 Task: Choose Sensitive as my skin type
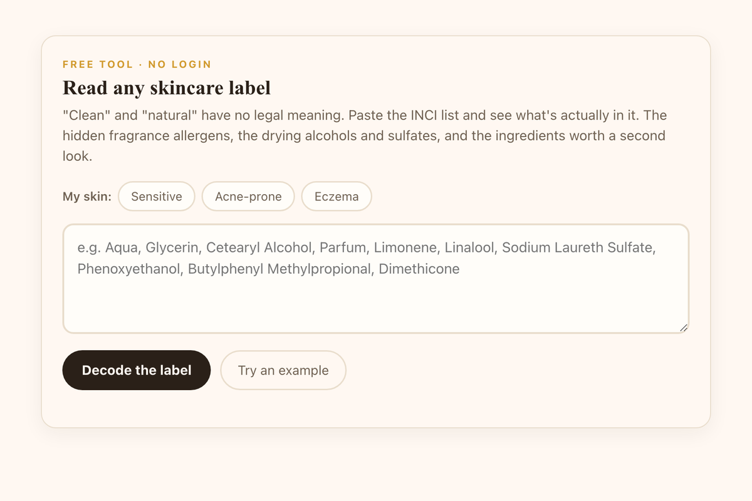pyautogui.click(x=157, y=197)
